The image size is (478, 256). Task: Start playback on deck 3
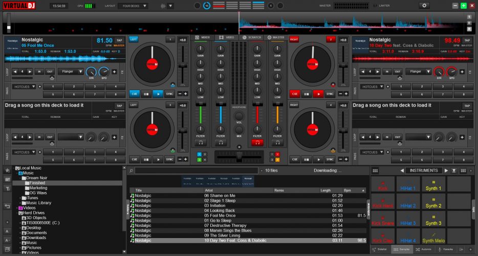tap(158, 159)
